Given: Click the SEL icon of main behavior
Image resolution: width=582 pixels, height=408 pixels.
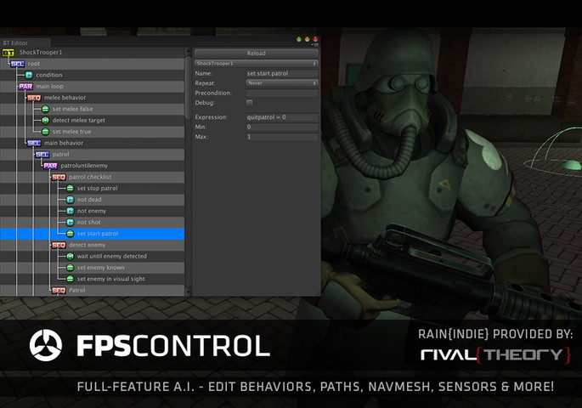Looking at the screenshot, I should pos(34,144).
